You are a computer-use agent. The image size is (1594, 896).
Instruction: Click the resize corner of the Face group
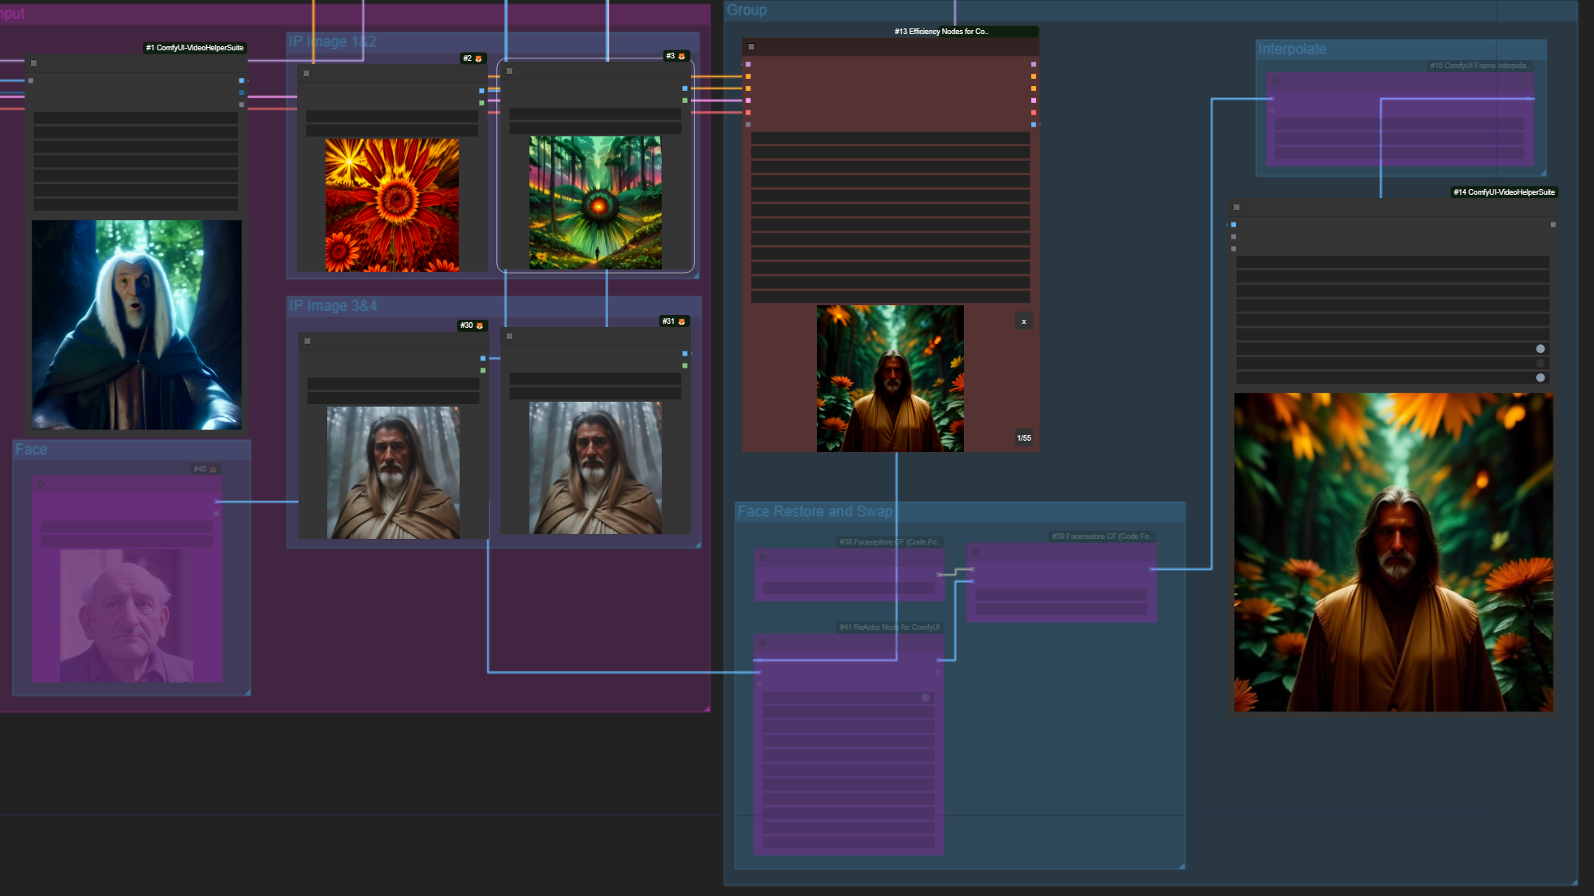(x=247, y=692)
